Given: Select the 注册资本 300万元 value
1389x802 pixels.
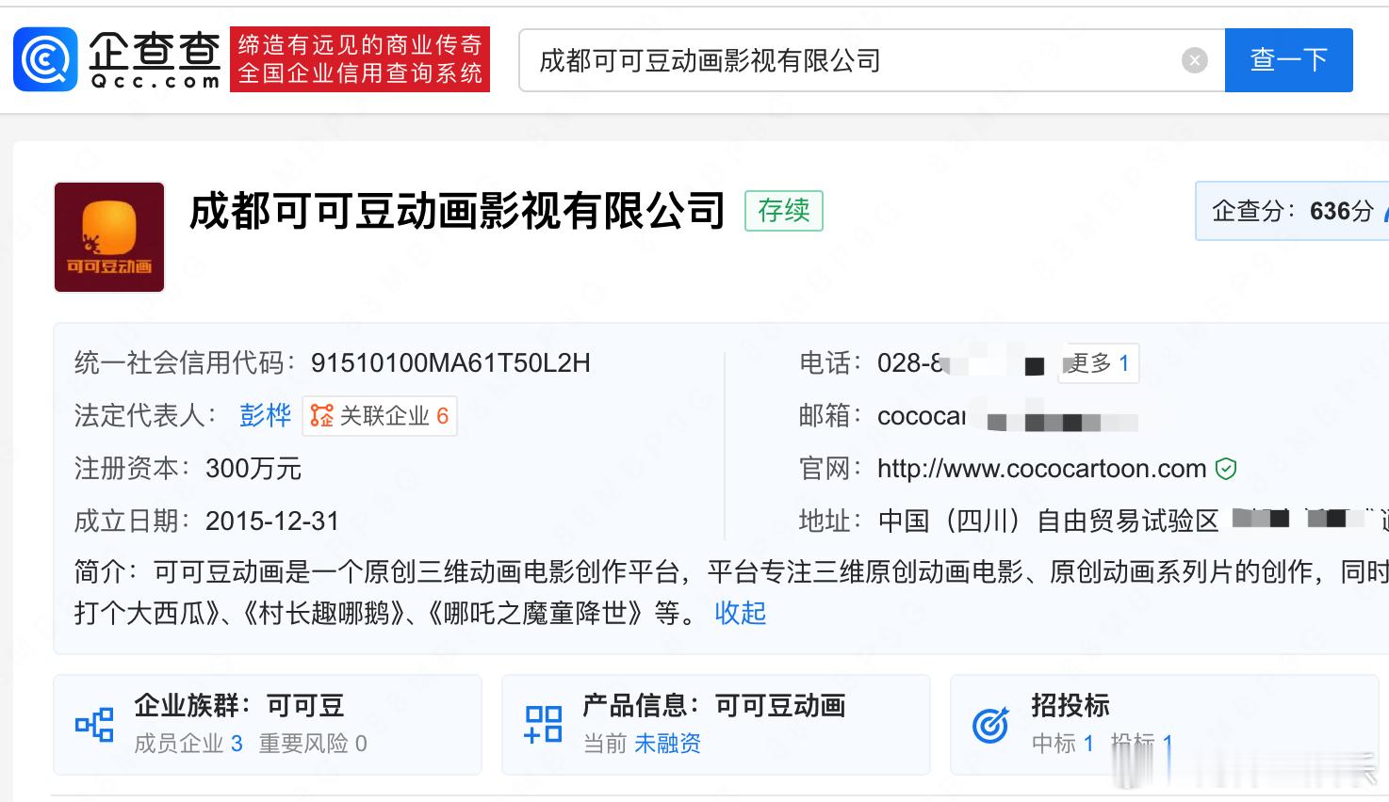Looking at the screenshot, I should (x=253, y=469).
